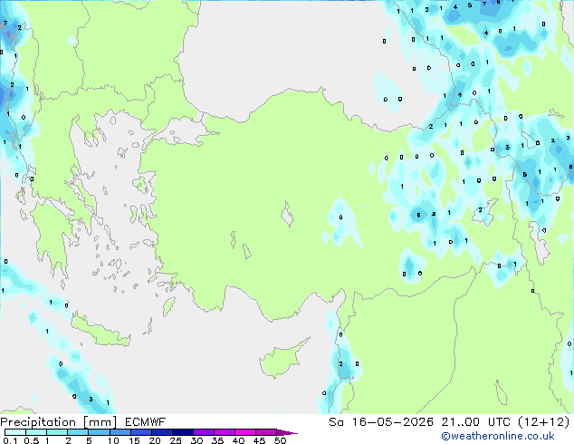Click the legend value '25'
574x444 pixels.
pyautogui.click(x=176, y=440)
